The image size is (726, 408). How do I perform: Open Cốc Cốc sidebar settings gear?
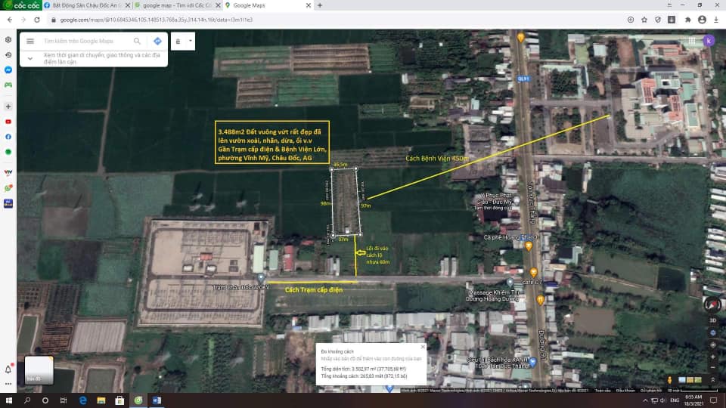tap(8, 40)
